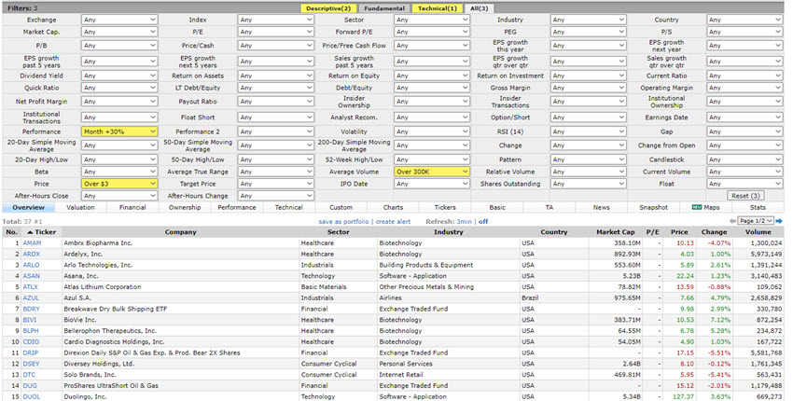Open the Snapshot view tab
This screenshot has height=401, width=793.
(653, 207)
